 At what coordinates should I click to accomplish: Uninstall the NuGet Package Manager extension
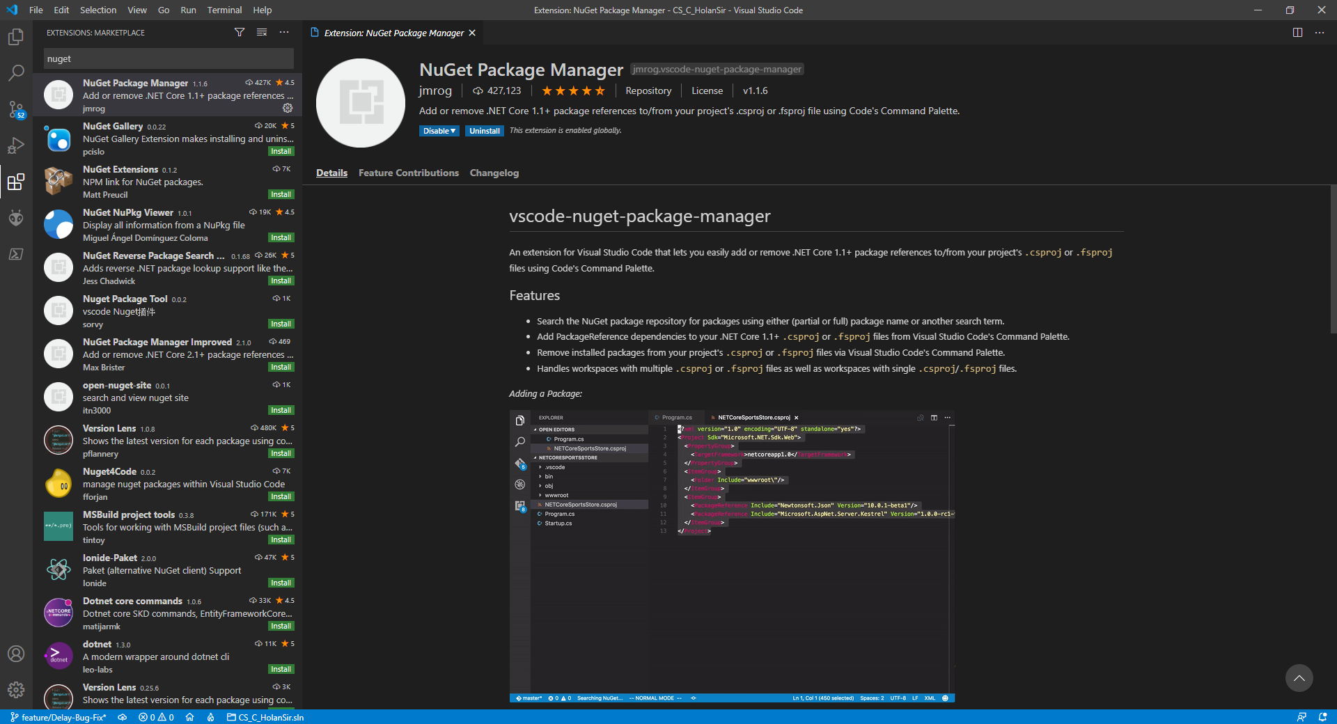coord(484,131)
